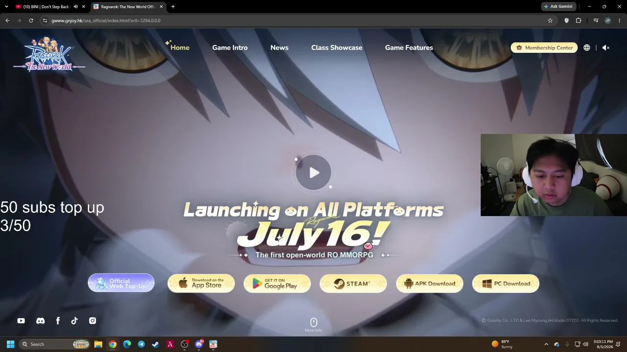This screenshot has height=352, width=627.
Task: Open the weather widget showing Sunny
Action: pyautogui.click(x=501, y=344)
